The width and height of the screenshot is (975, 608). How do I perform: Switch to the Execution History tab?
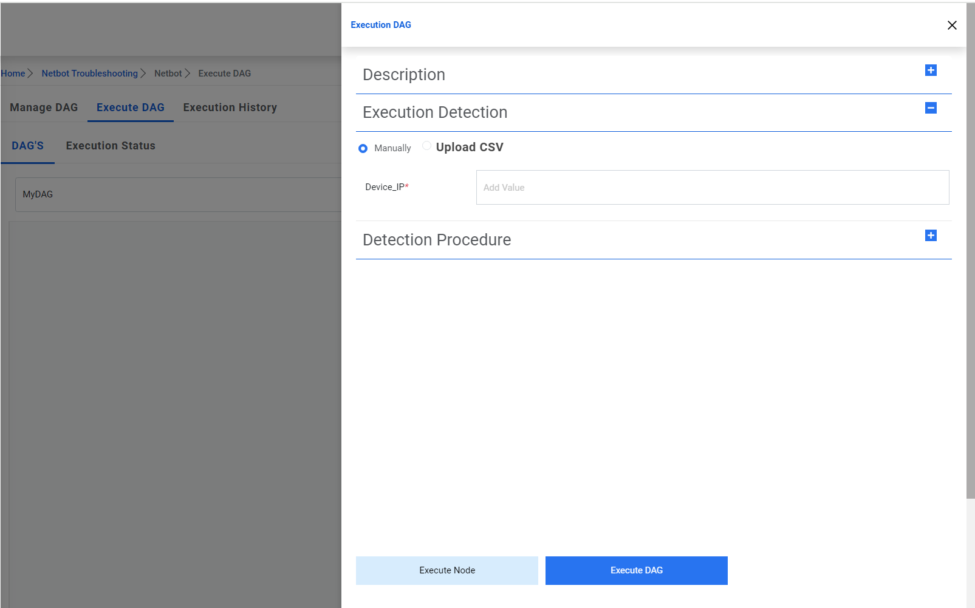click(x=230, y=107)
